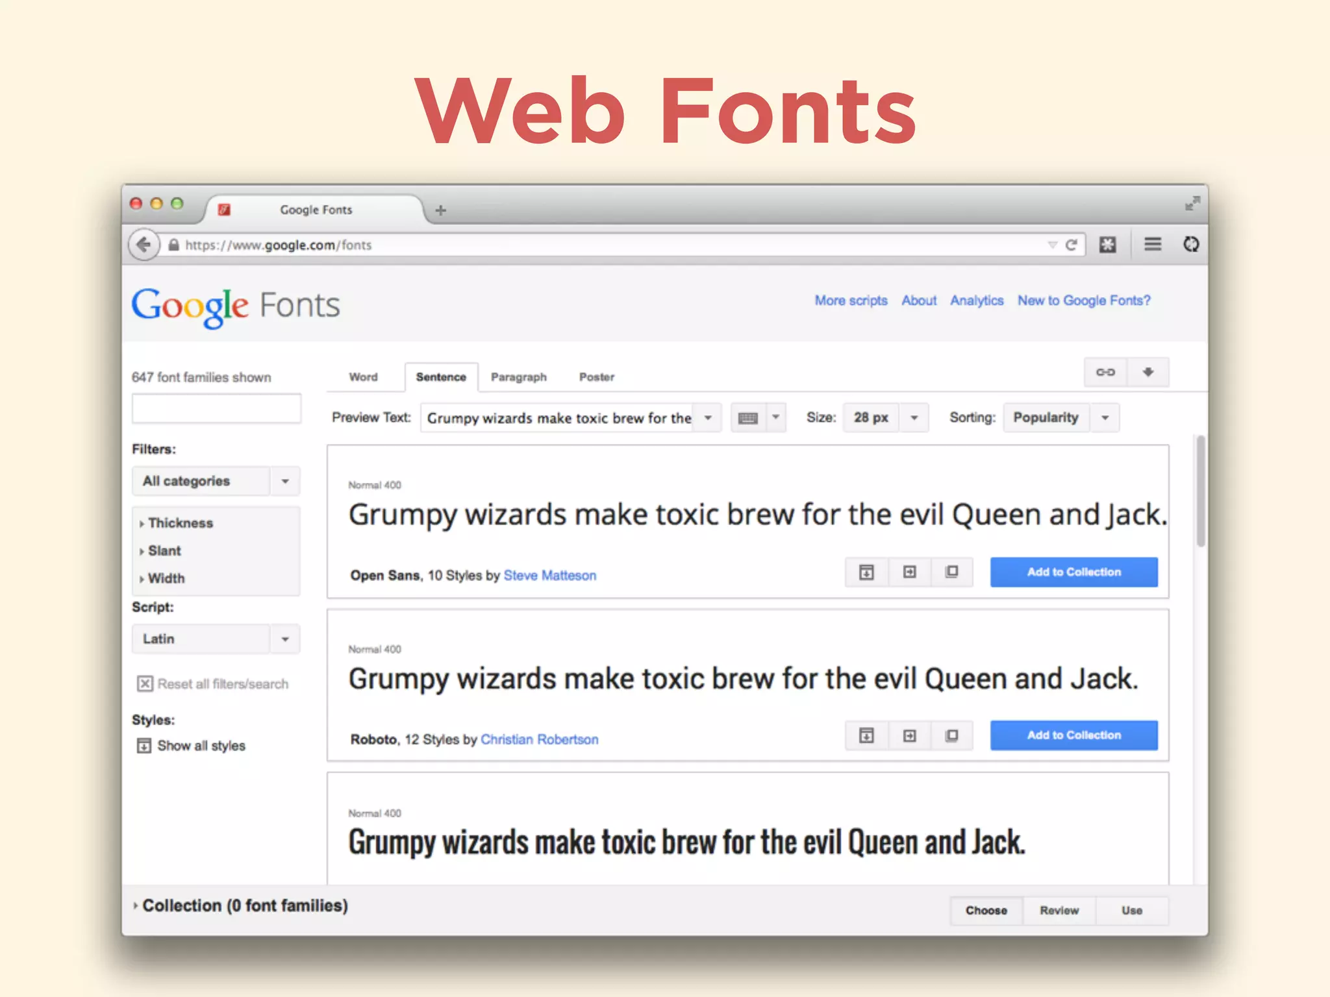
Task: Open New to Google Fonts? link
Action: click(1084, 301)
